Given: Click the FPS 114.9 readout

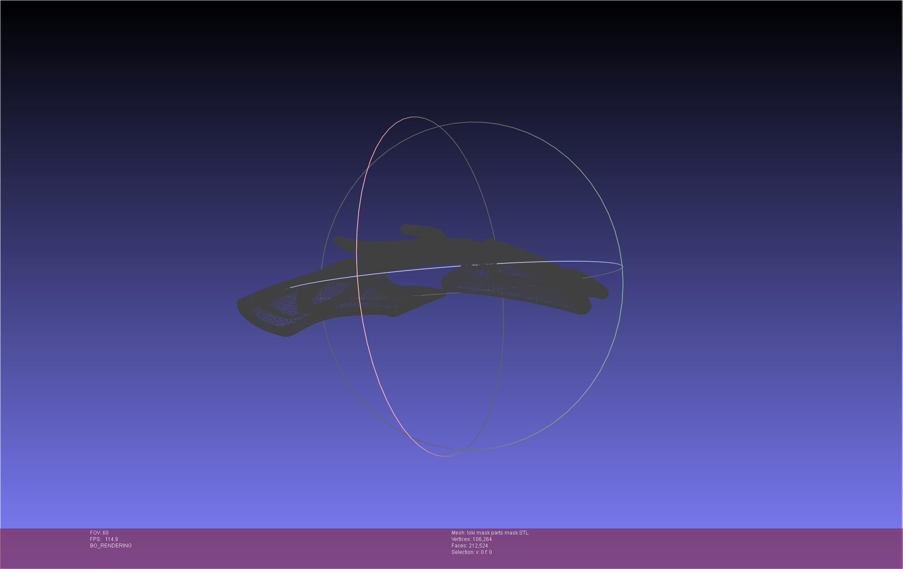Looking at the screenshot, I should pos(104,539).
